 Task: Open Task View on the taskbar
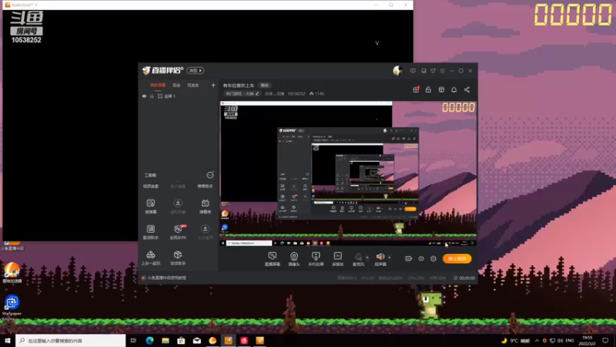(133, 340)
